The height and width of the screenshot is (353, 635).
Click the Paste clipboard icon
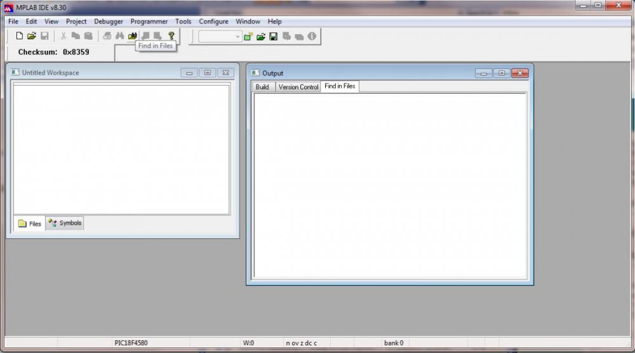click(x=88, y=36)
